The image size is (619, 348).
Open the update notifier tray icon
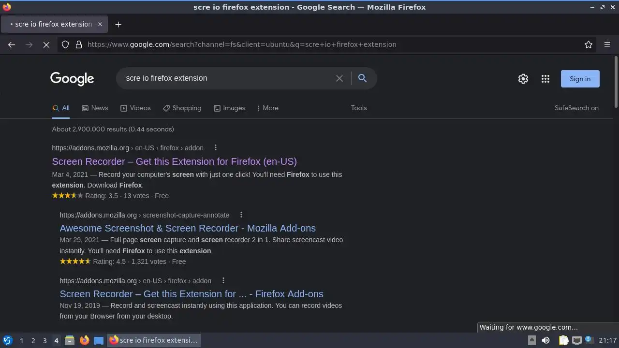tap(589, 340)
